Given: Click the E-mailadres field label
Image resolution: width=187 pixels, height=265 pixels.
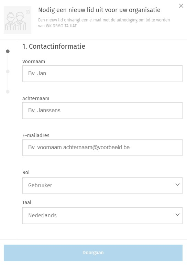Looking at the screenshot, I should 36,135.
